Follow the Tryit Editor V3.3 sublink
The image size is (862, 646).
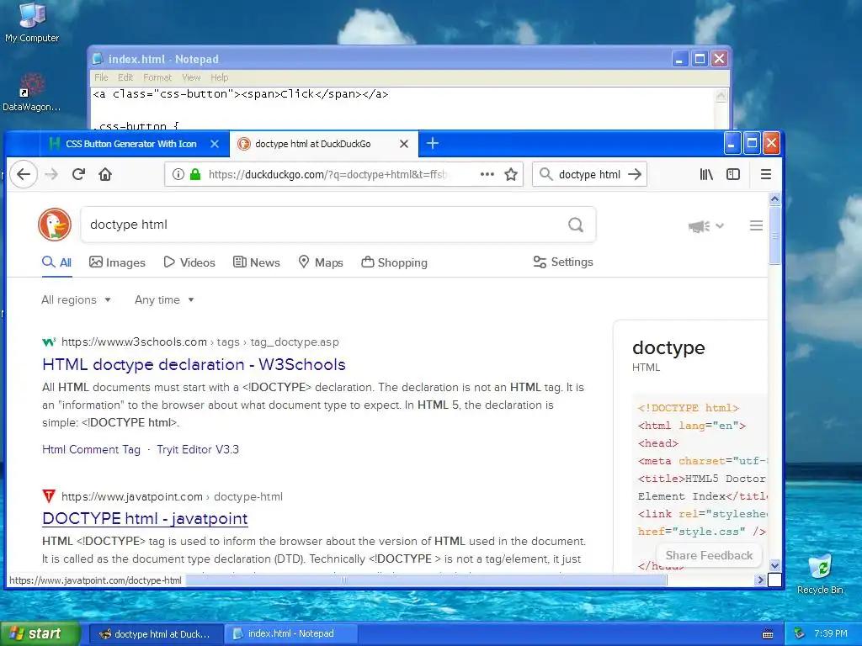198,449
